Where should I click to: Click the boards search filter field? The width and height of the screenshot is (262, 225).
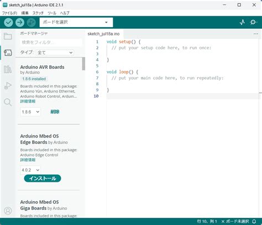[51, 43]
